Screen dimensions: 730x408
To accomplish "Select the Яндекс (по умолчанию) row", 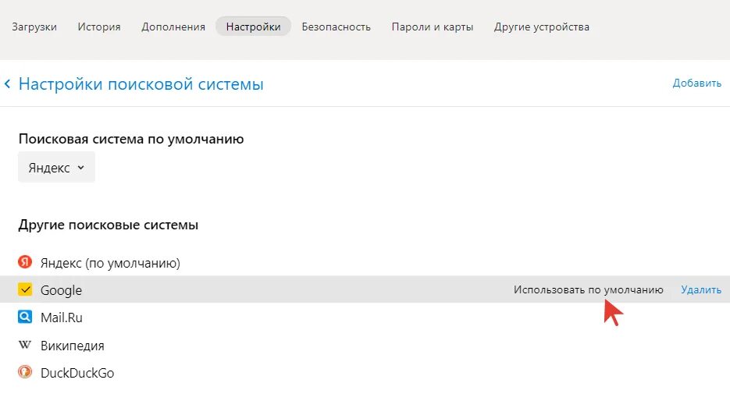I will pos(365,262).
